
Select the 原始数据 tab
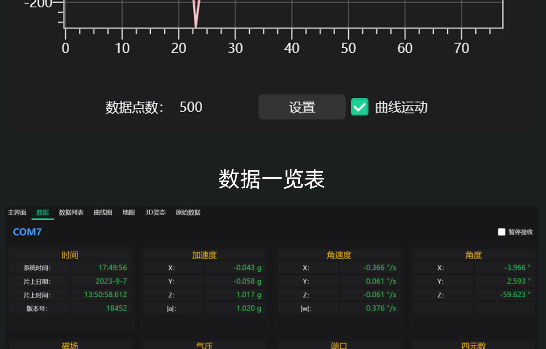coord(188,212)
